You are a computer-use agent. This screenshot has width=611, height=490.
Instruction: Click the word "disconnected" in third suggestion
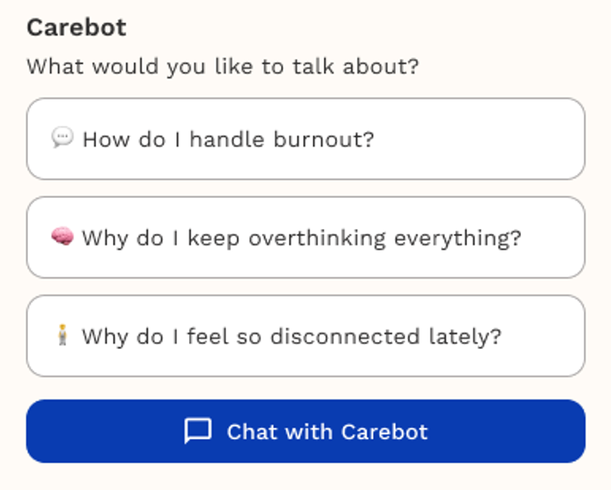pos(345,336)
